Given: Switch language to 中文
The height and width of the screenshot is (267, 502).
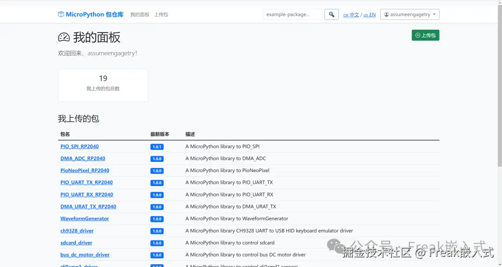Looking at the screenshot, I should pyautogui.click(x=351, y=15).
